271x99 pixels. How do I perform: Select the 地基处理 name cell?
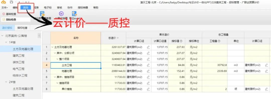76,71
